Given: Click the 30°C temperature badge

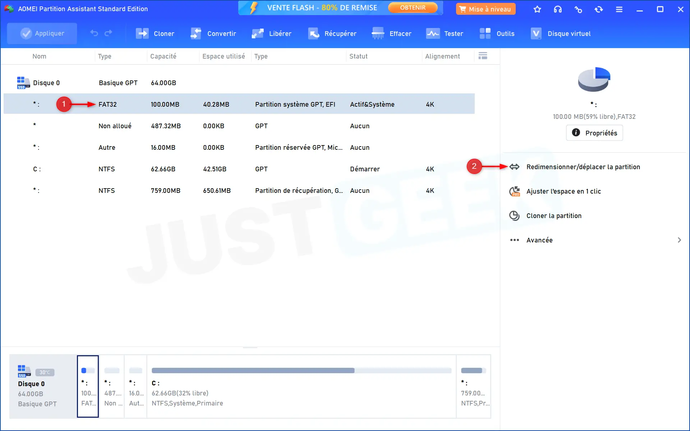Looking at the screenshot, I should point(45,372).
